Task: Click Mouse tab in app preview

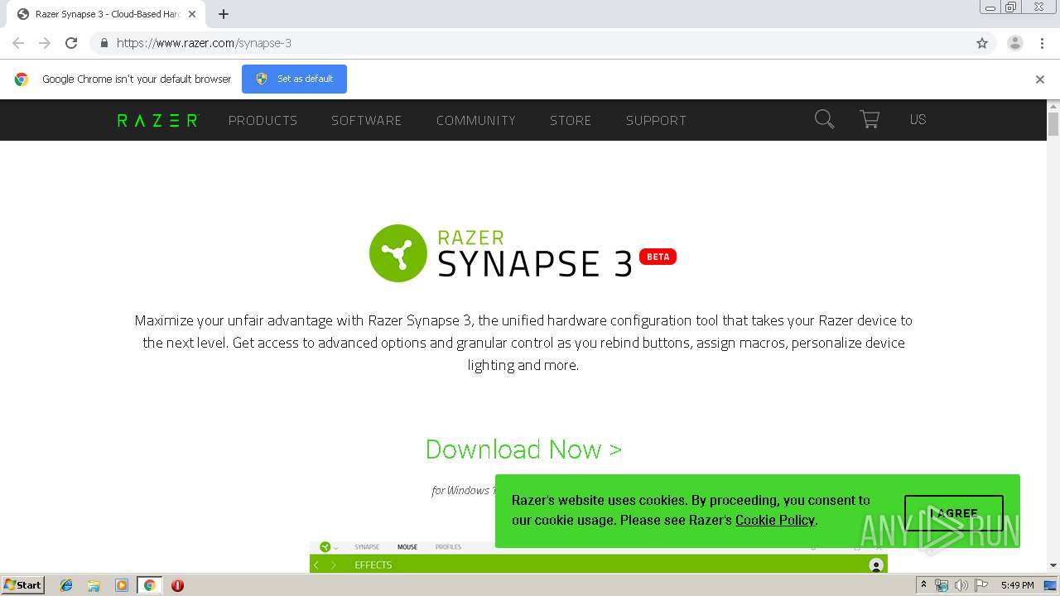Action: 407,547
